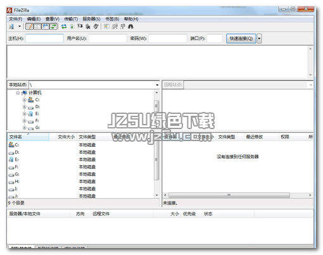
Task: Toggle the message log display
Action: tap(29, 27)
